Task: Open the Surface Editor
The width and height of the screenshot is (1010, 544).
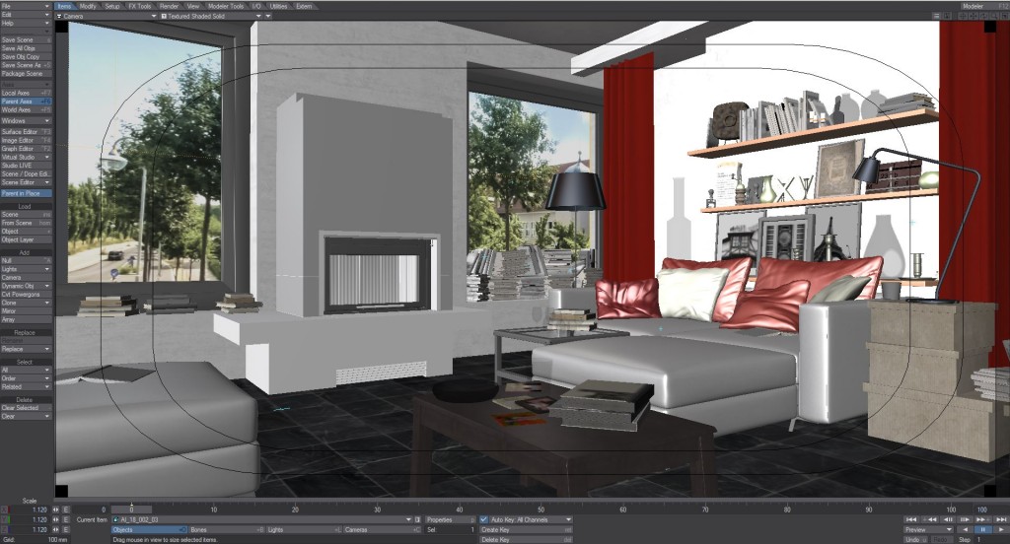Action: click(x=26, y=131)
